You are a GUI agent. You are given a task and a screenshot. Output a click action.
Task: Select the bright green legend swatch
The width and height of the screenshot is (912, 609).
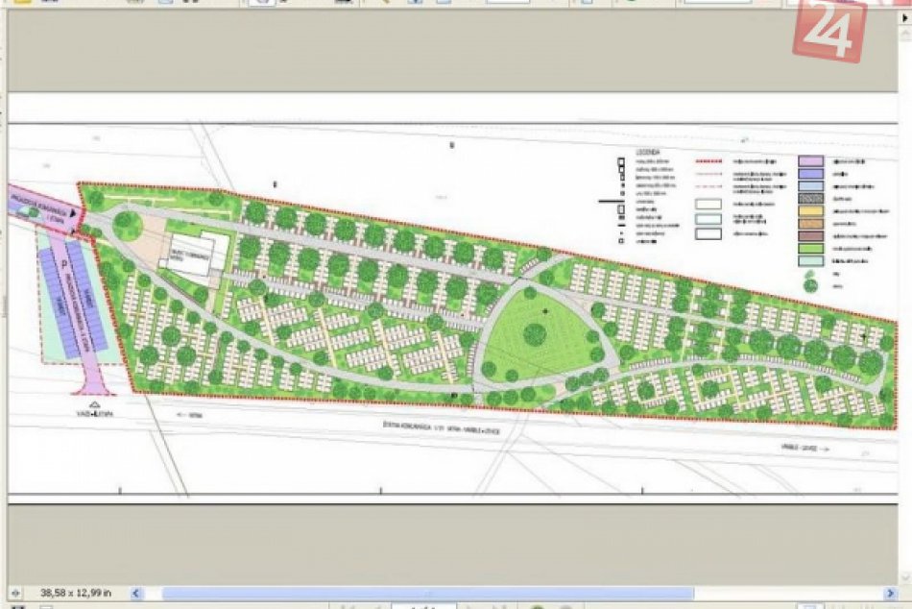point(812,249)
